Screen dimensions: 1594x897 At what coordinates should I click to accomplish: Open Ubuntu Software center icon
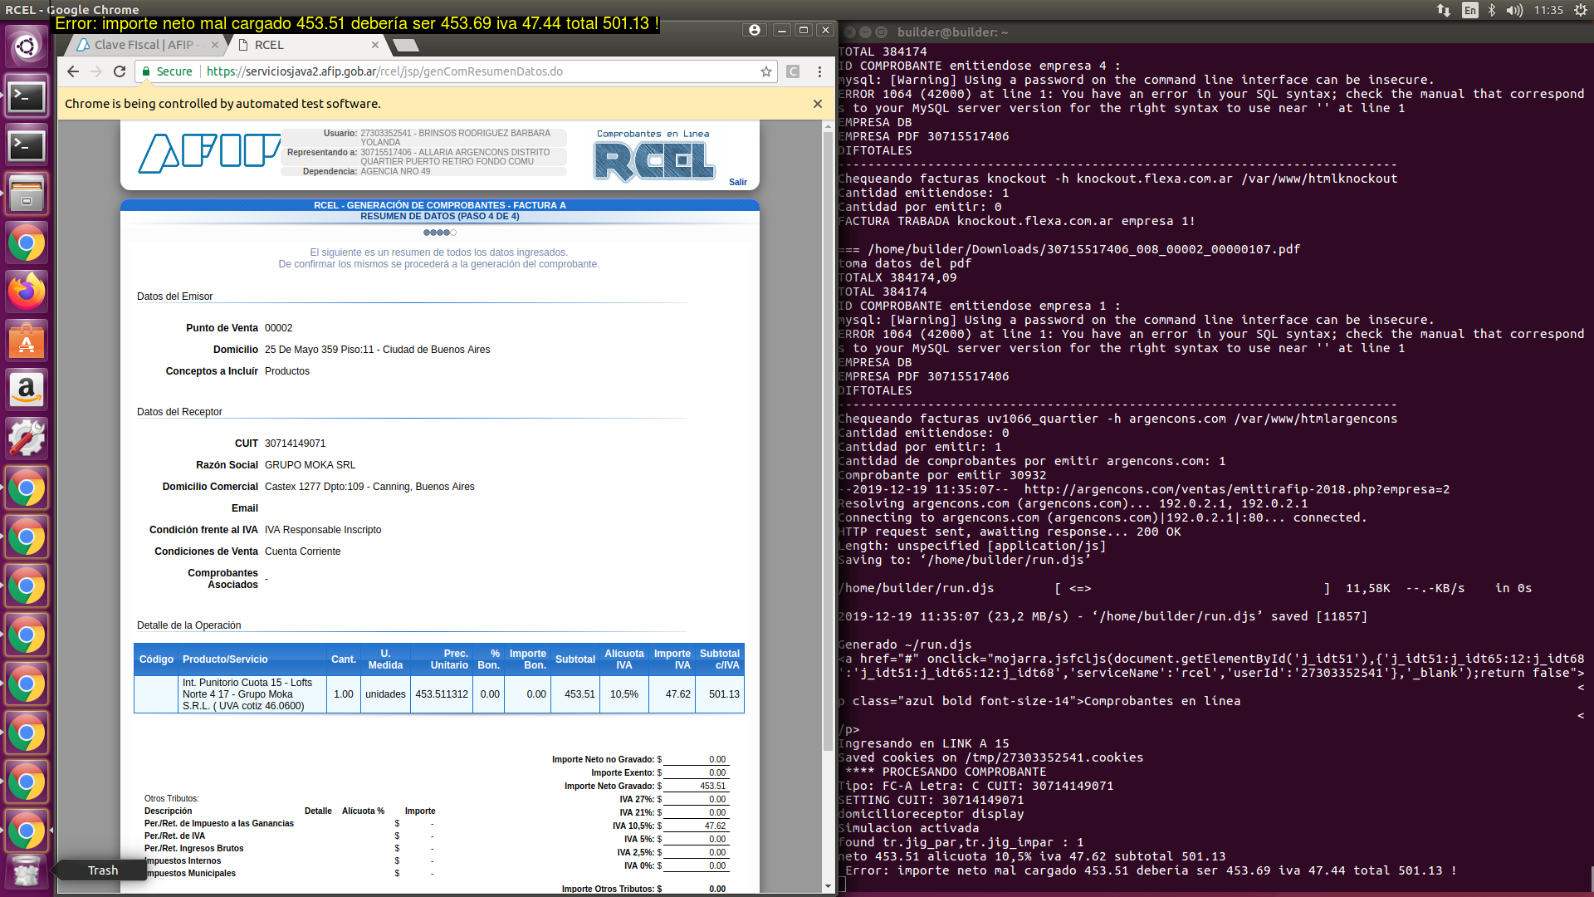(27, 341)
